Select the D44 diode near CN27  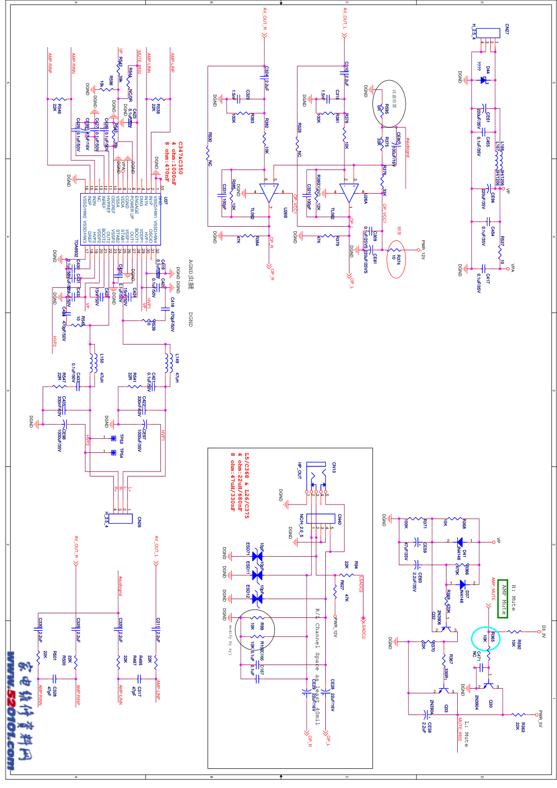click(483, 80)
